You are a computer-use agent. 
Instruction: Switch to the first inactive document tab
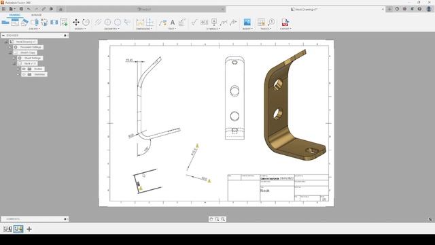(x=145, y=9)
